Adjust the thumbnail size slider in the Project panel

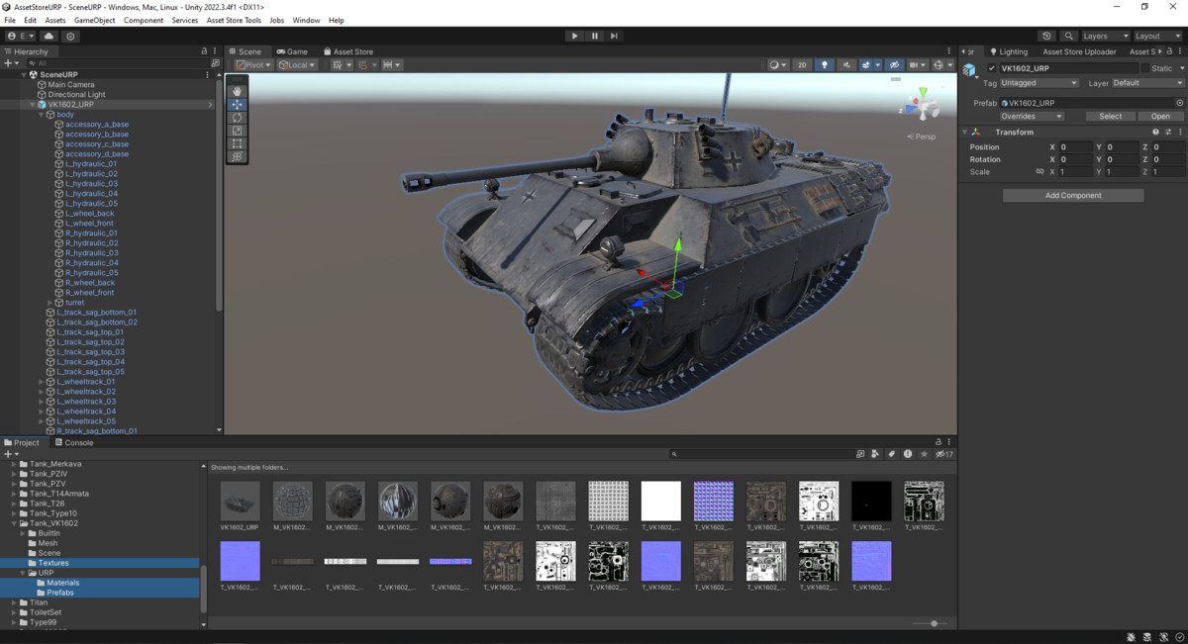click(x=932, y=623)
